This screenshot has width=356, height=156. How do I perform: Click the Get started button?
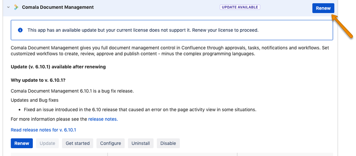pyautogui.click(x=78, y=143)
